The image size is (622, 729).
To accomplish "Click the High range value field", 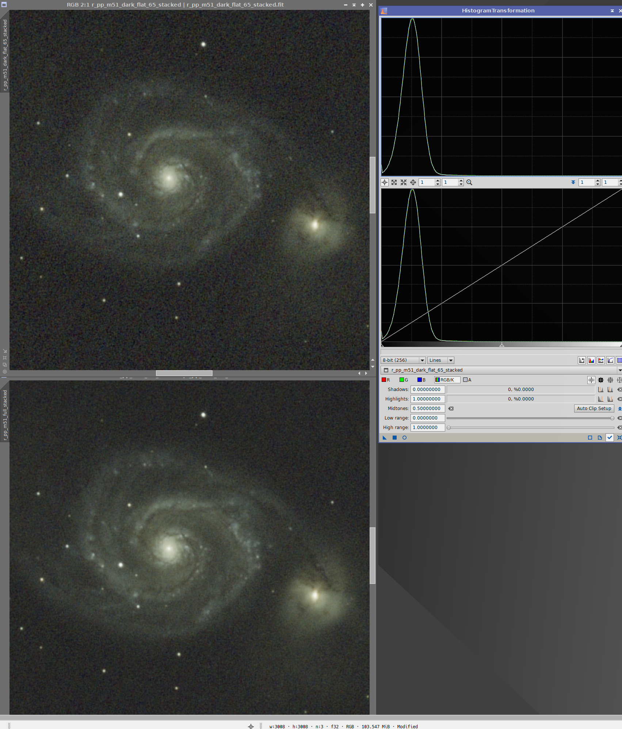I will pyautogui.click(x=428, y=428).
